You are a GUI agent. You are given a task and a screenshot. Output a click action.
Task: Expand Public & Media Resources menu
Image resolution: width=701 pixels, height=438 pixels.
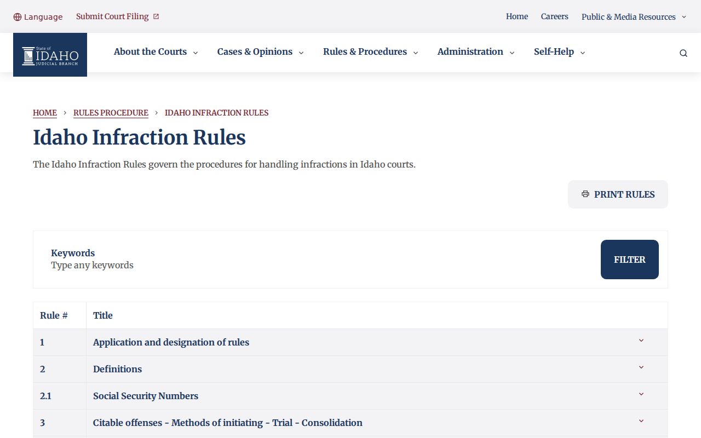click(x=634, y=17)
